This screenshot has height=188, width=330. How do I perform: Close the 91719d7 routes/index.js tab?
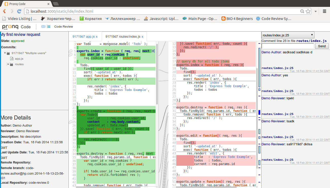click(142, 36)
